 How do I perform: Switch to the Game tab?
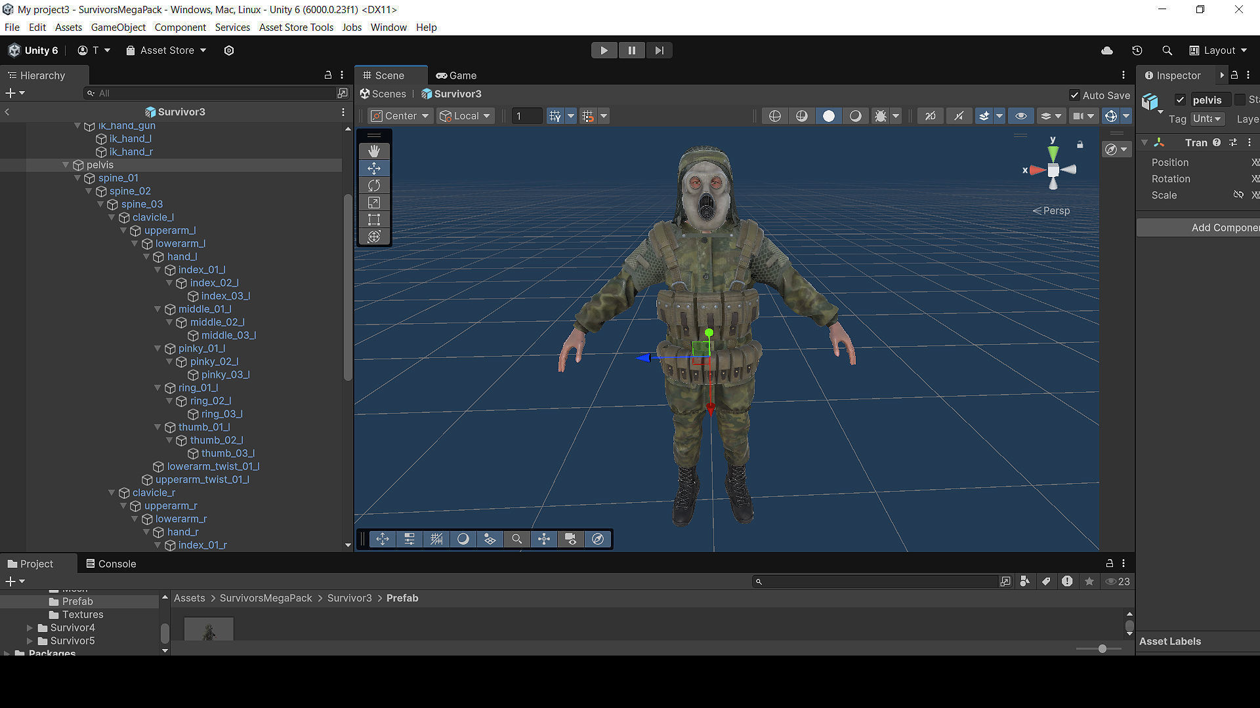456,75
